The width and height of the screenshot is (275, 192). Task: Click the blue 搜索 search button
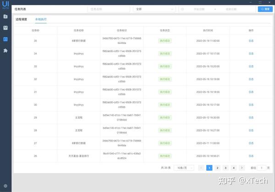click(x=265, y=9)
